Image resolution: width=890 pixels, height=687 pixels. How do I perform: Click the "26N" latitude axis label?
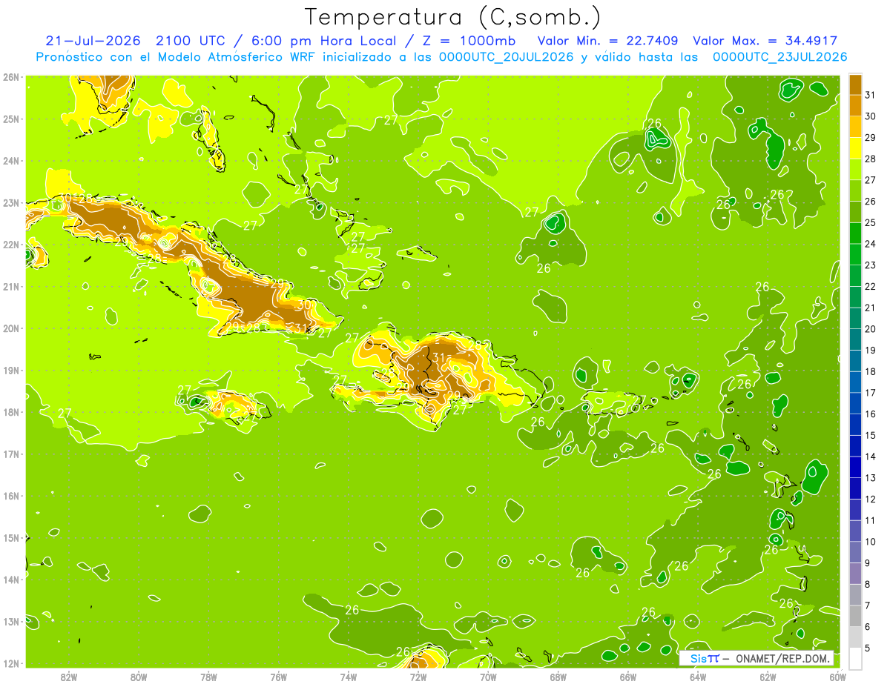pyautogui.click(x=11, y=76)
